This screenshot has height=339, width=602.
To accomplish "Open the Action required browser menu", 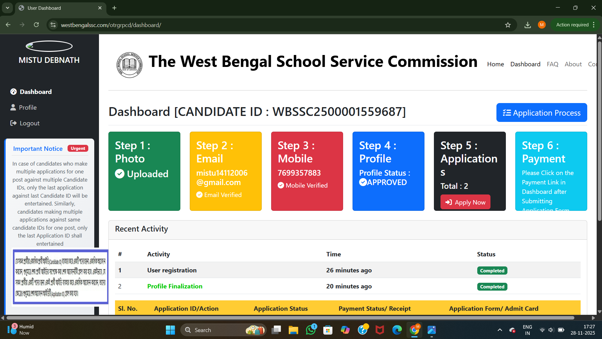I will click(x=572, y=25).
